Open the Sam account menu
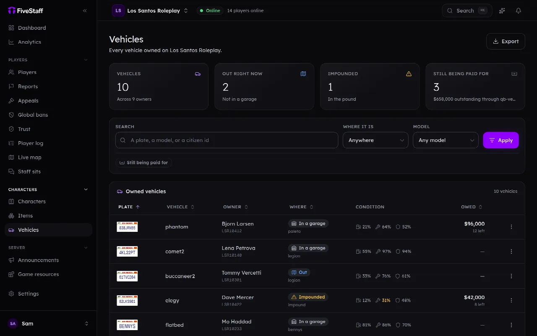The image size is (537, 336). (48, 323)
